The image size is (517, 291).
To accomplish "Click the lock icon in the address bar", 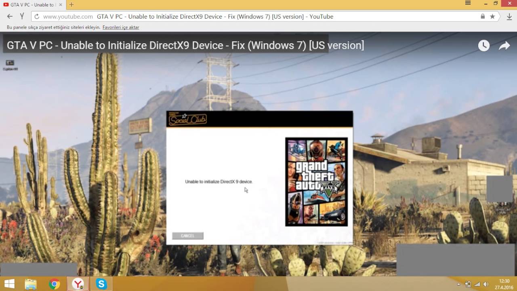I will [483, 17].
